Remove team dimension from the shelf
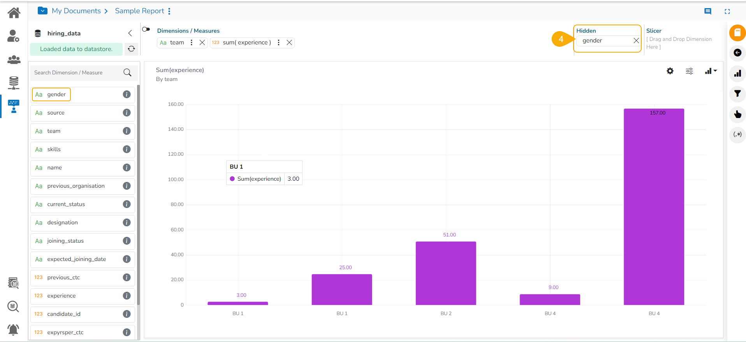 tap(202, 42)
